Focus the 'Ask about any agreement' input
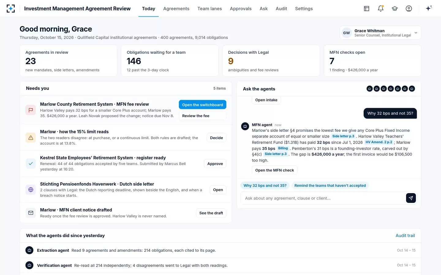This screenshot has height=275, width=441. (323, 198)
